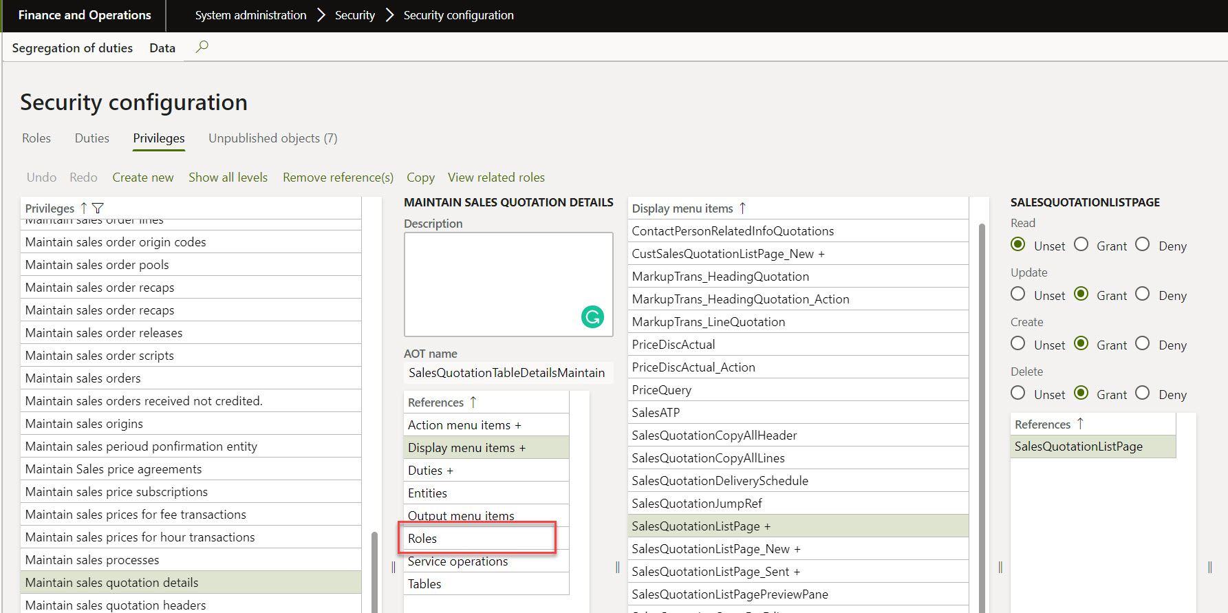1228x613 pixels.
Task: Click the green Grammarly icon in Description
Action: [592, 316]
